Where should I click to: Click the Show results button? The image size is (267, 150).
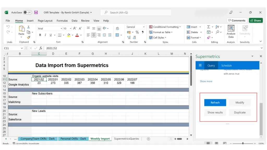click(x=215, y=113)
